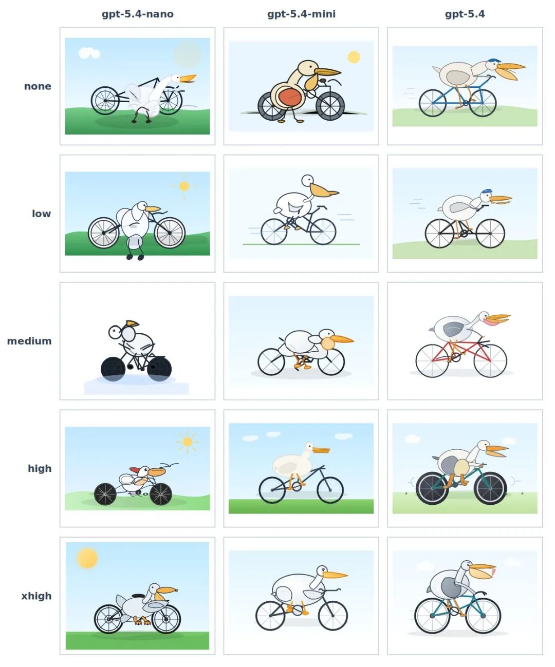The height and width of the screenshot is (667, 555).
Task: Select the gpt-5.4 low thumbnail
Action: click(465, 214)
